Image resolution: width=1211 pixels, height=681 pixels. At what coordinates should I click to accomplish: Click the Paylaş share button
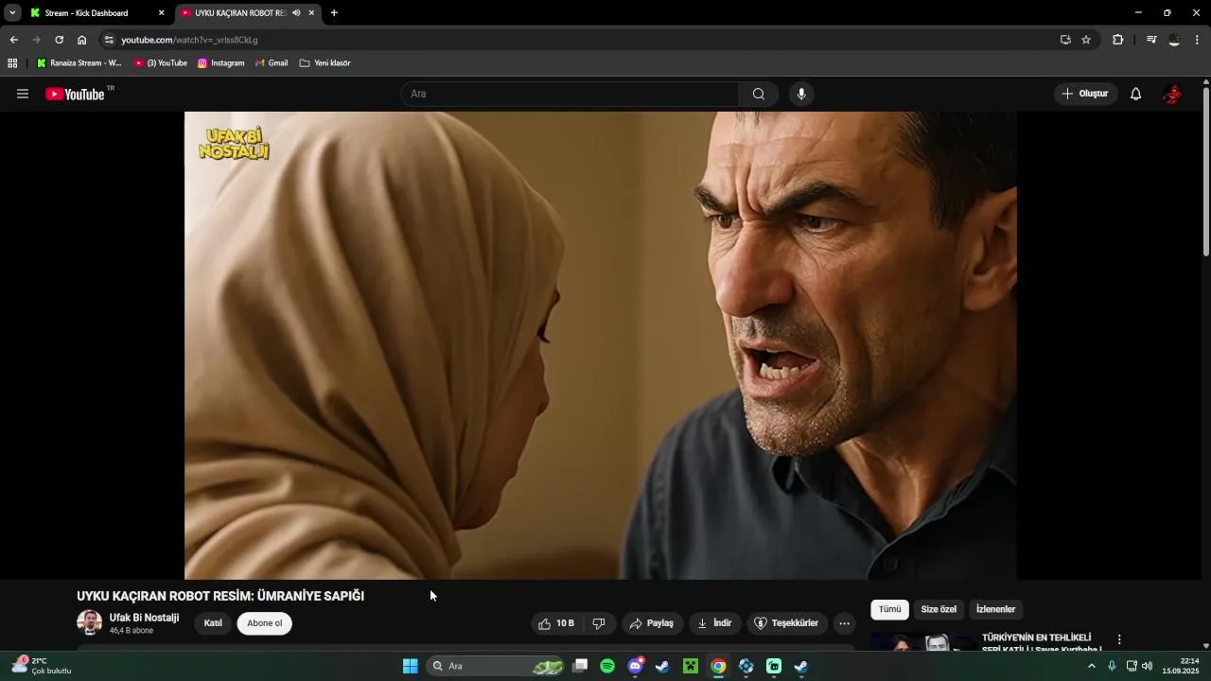652,623
